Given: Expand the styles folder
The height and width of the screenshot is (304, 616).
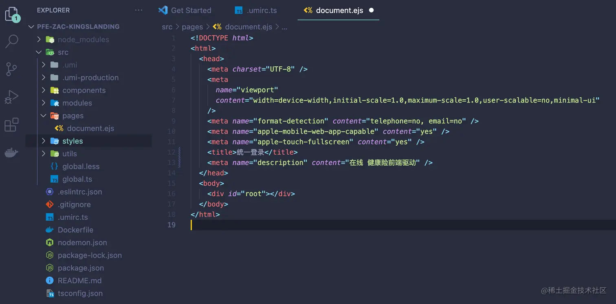Looking at the screenshot, I should [x=44, y=141].
